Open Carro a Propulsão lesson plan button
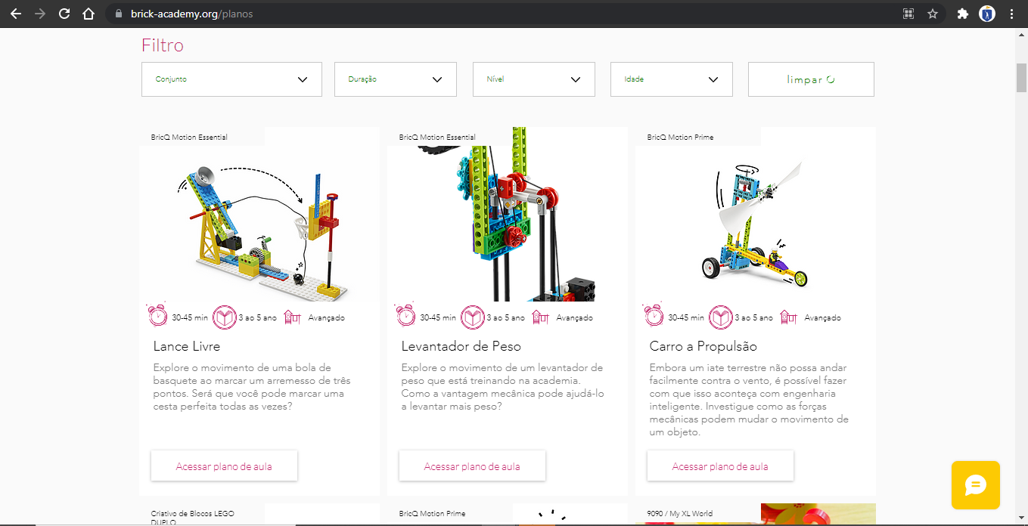 point(720,466)
